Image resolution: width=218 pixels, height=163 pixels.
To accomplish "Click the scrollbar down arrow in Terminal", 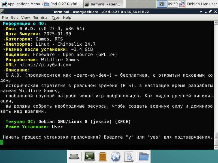I will click(216, 148).
